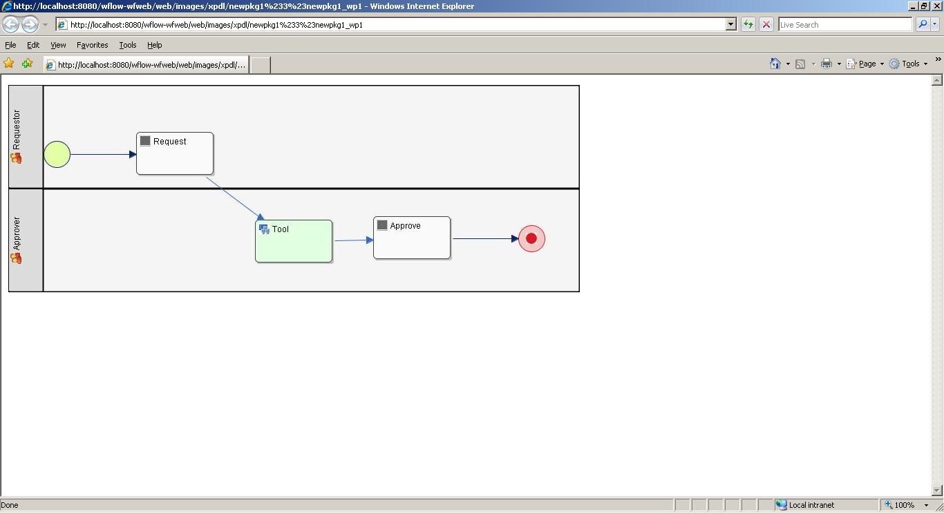Select the Request activity box
944x514 pixels.
pyautogui.click(x=175, y=153)
